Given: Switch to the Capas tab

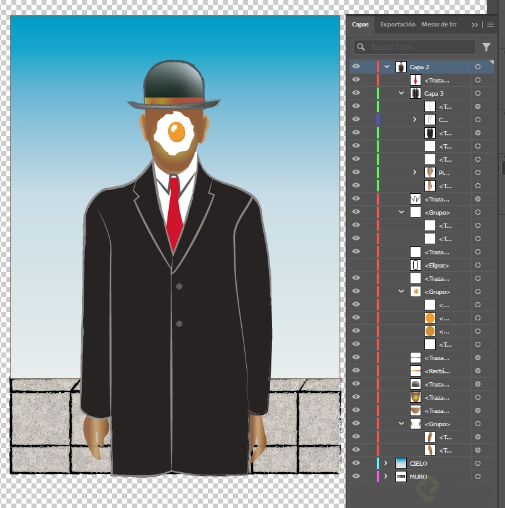Looking at the screenshot, I should pos(360,25).
